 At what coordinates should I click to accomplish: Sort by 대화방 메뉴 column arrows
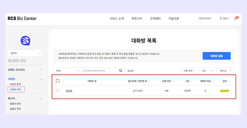point(213,81)
